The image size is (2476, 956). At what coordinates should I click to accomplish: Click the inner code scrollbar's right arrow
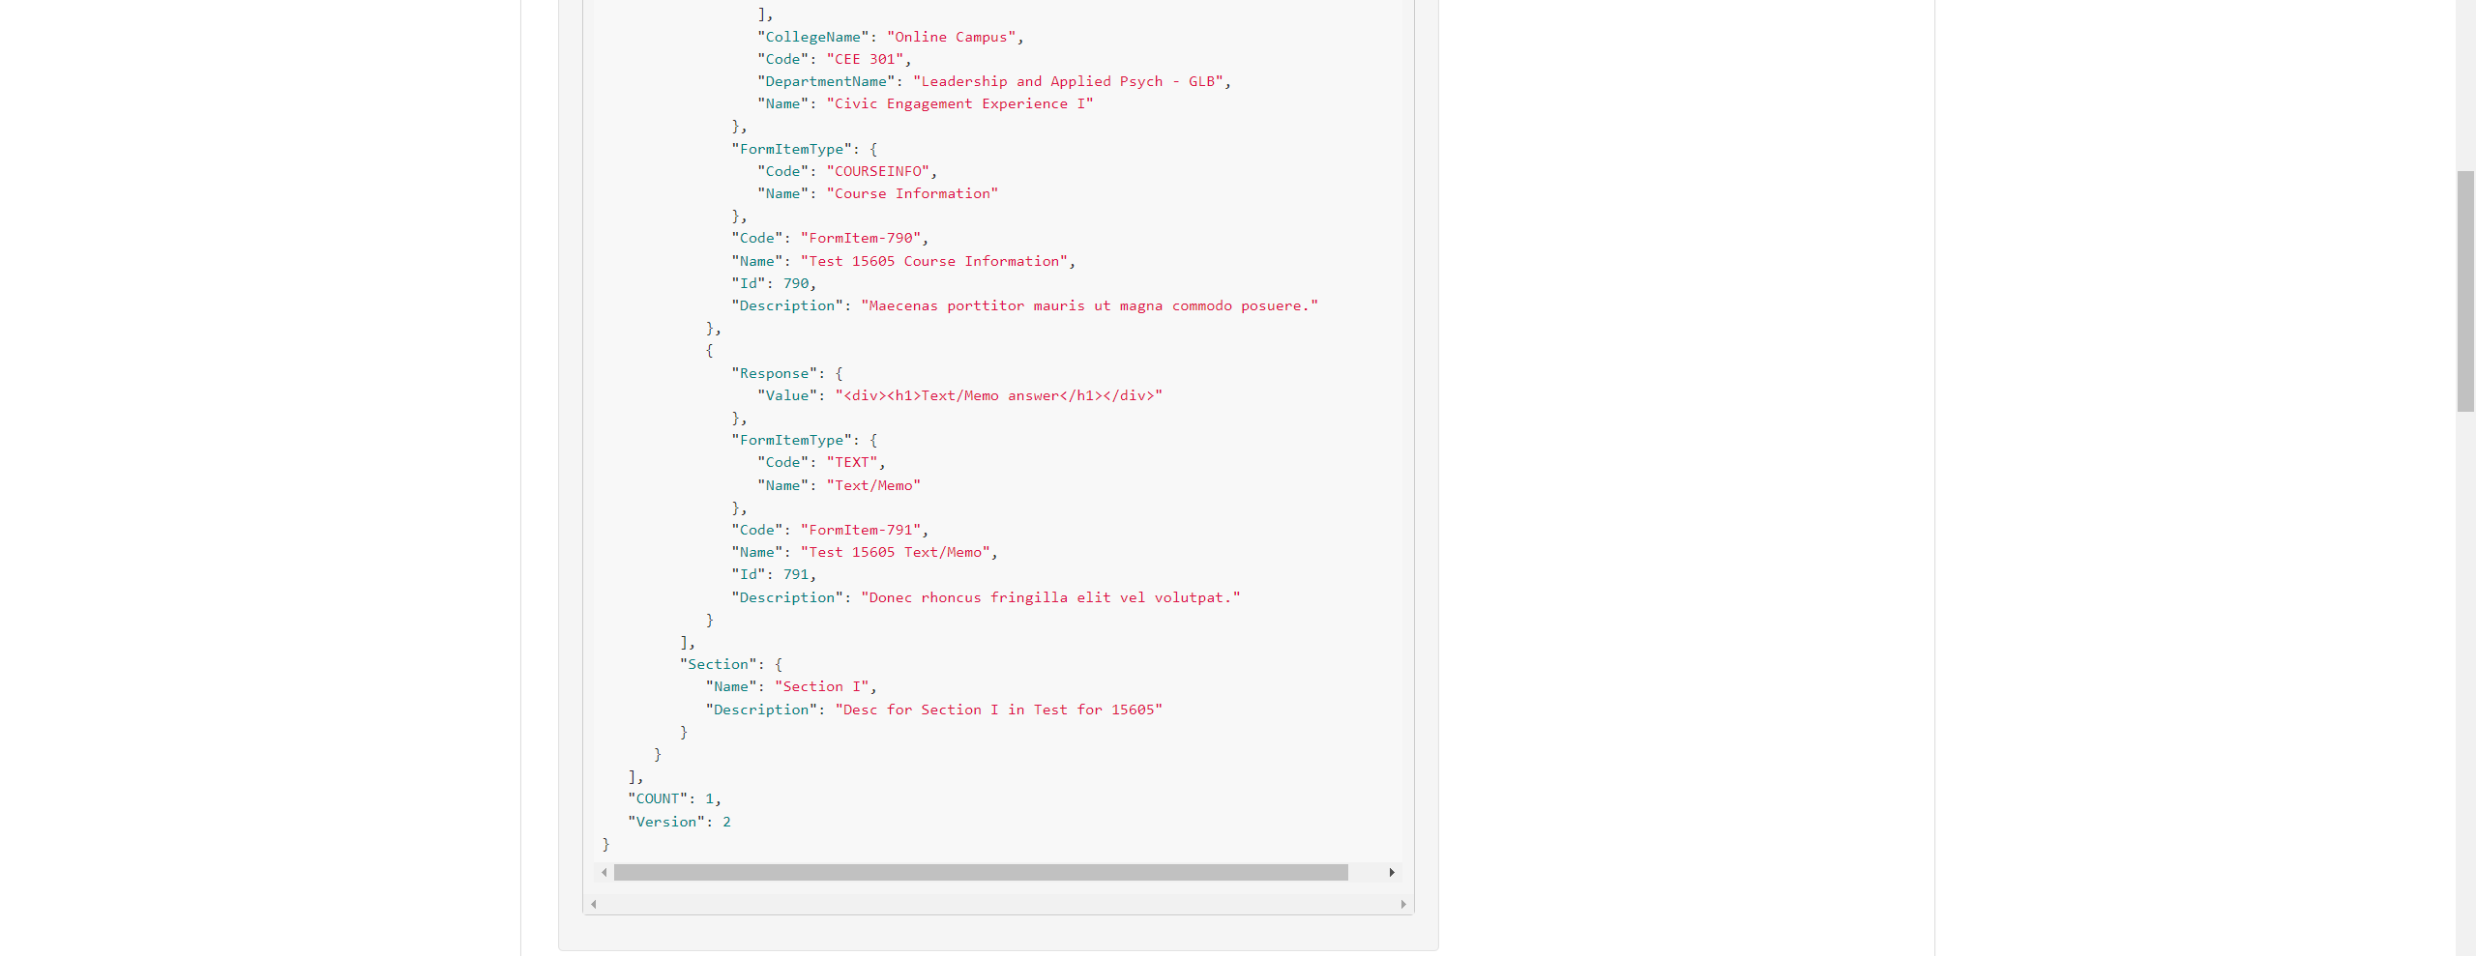pos(1391,873)
